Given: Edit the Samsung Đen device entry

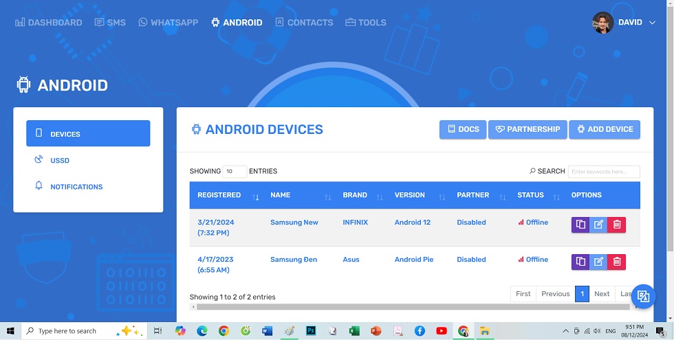Looking at the screenshot, I should [598, 262].
